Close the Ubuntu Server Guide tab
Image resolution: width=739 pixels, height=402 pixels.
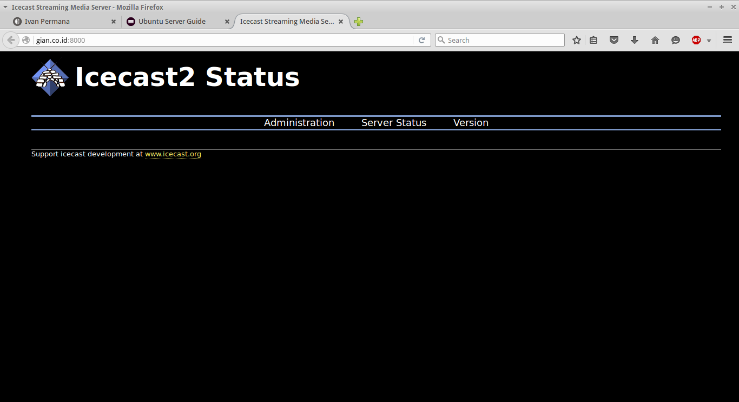227,22
